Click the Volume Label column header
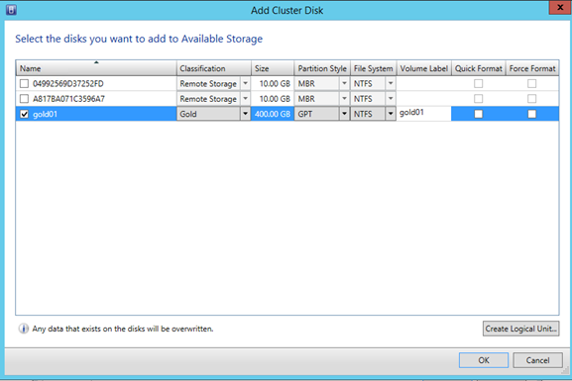This screenshot has height=381, width=572. (424, 68)
